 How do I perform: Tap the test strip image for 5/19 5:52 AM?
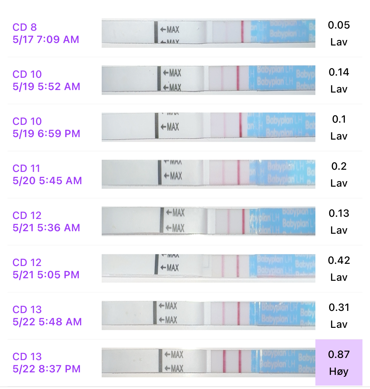pyautogui.click(x=208, y=80)
